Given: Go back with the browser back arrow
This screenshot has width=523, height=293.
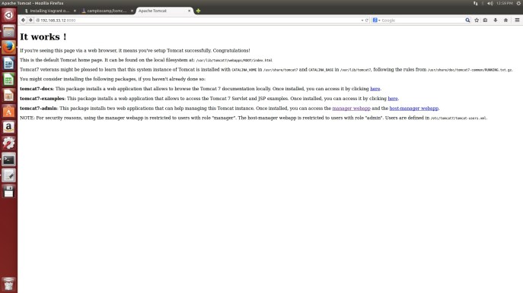Looking at the screenshot, I should (x=23, y=20).
